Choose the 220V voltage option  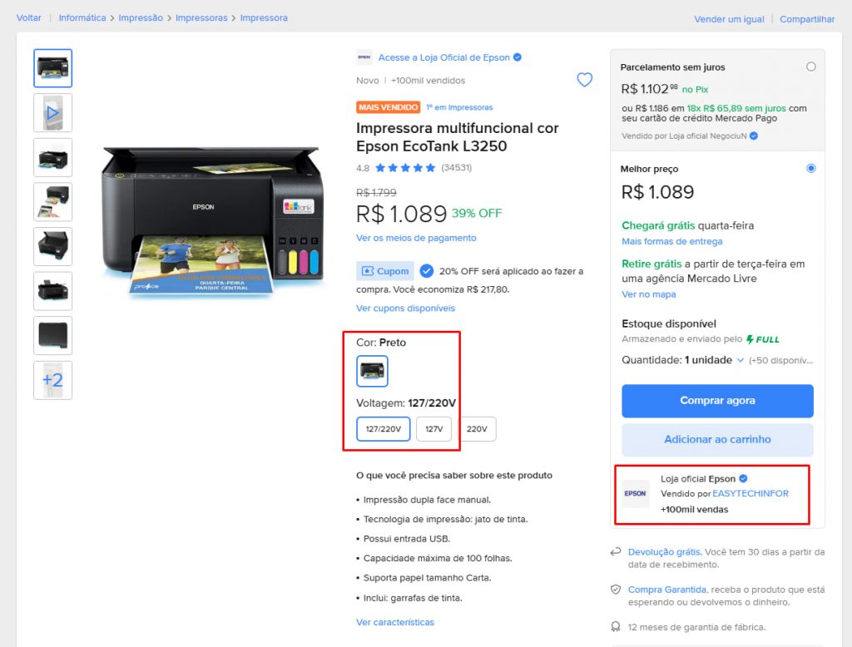coord(477,429)
